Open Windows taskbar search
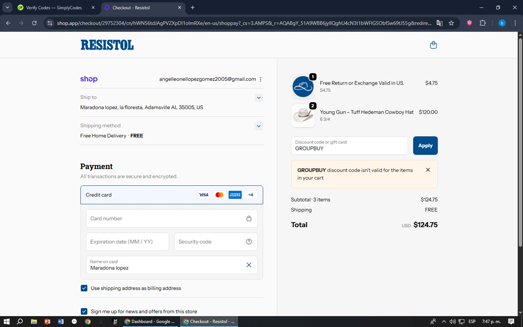Screen dimensions: 523x327 [20, 321]
